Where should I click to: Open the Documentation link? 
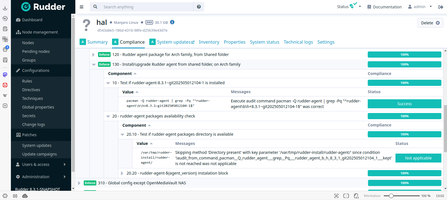pos(384,7)
